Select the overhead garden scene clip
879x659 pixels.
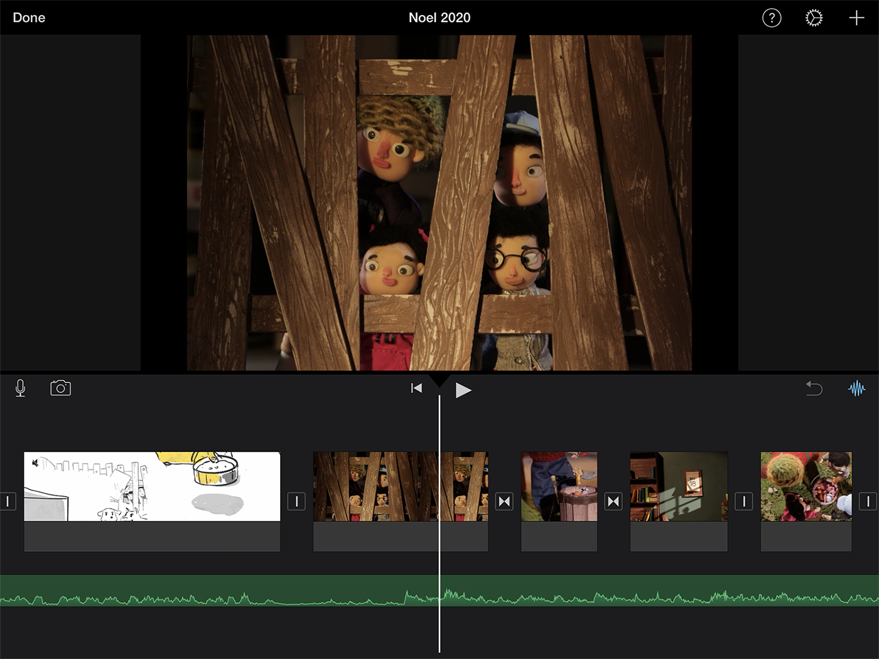(x=806, y=486)
